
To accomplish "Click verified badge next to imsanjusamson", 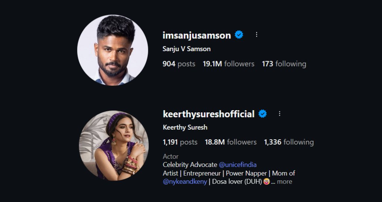I will tap(239, 35).
